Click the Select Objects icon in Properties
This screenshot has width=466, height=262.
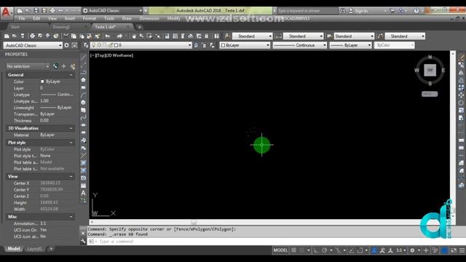pyautogui.click(x=63, y=66)
